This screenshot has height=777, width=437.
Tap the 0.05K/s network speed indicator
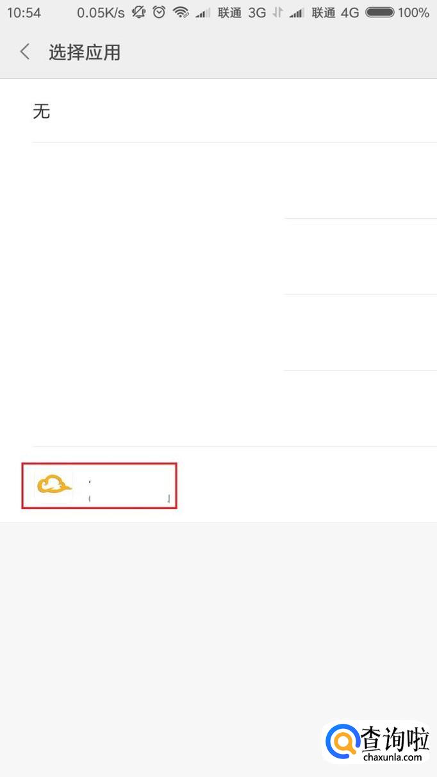(101, 12)
